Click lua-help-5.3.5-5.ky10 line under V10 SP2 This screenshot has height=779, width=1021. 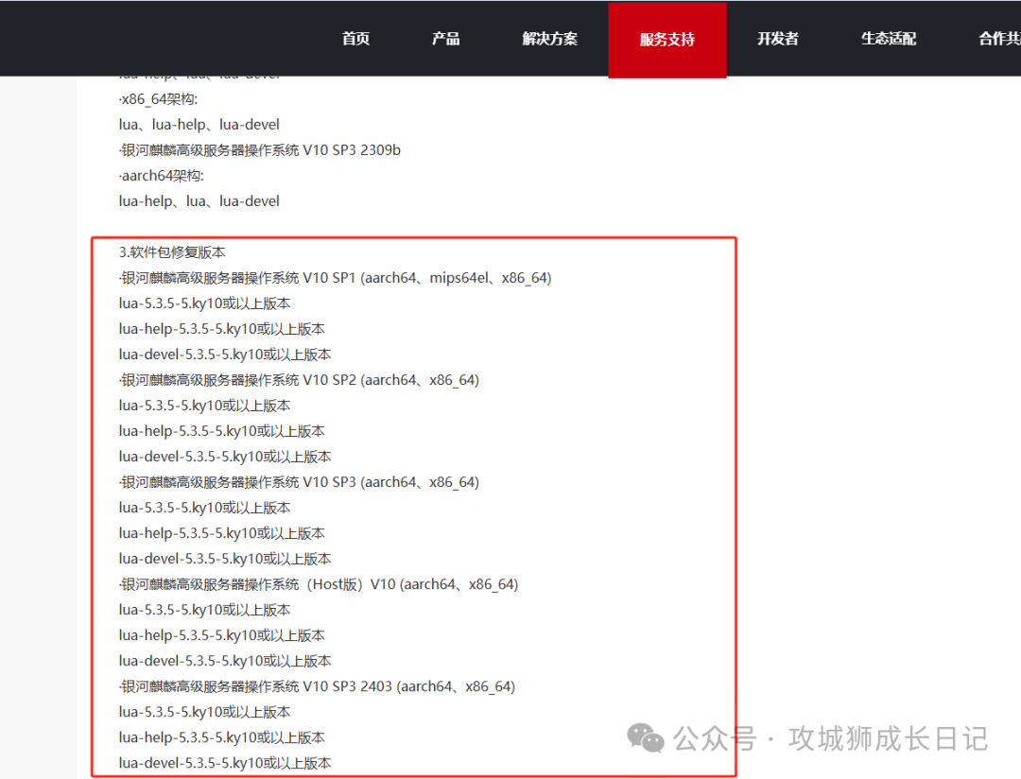point(221,431)
